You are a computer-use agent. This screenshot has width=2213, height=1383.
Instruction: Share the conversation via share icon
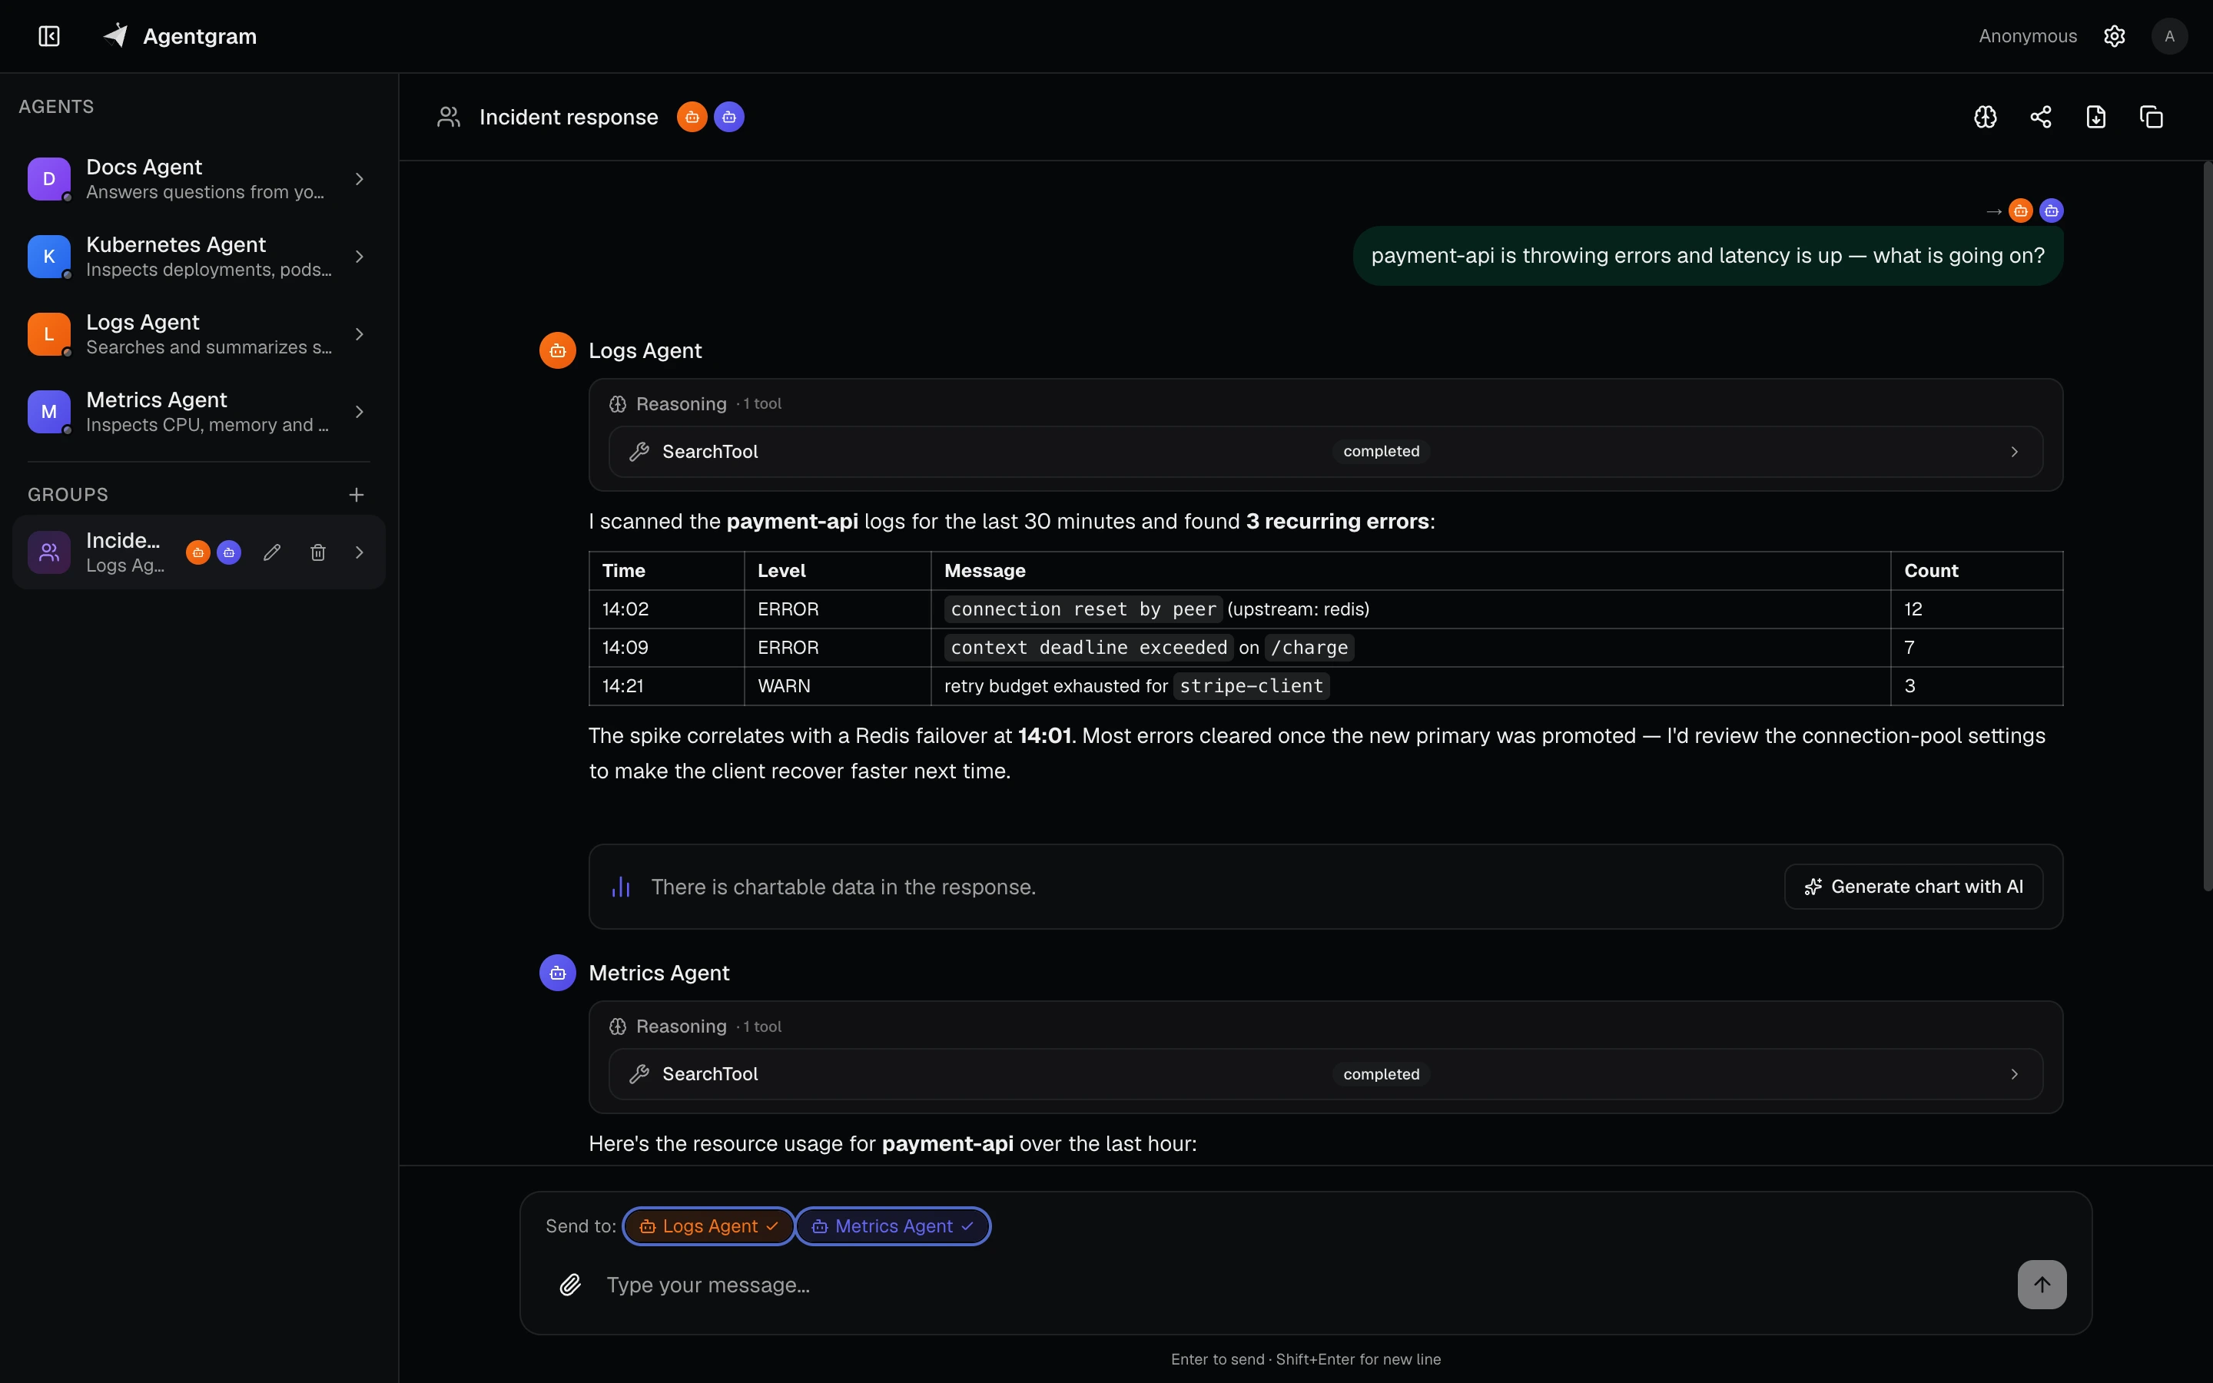(2041, 117)
